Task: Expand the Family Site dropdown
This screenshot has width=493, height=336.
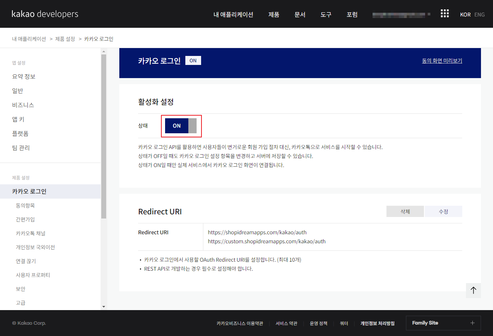Action: (443, 323)
